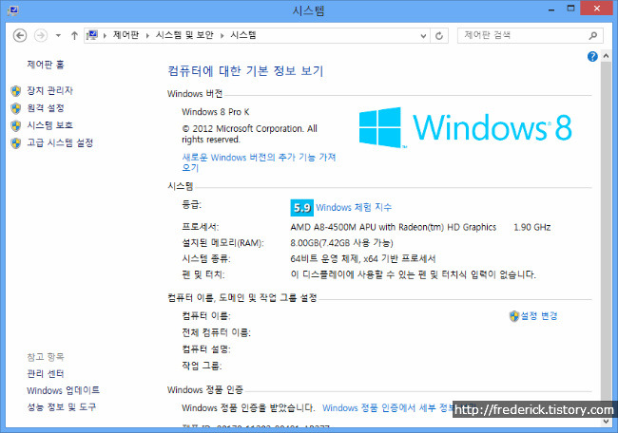
Task: Minimize the 시스템 window
Action: point(551,9)
